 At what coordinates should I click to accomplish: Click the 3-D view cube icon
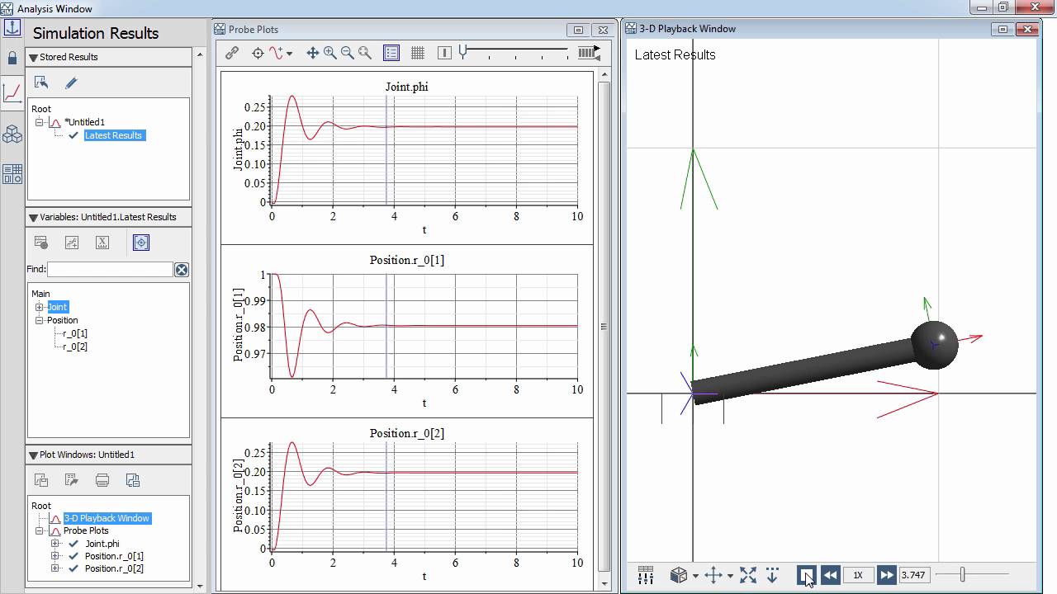tap(679, 575)
